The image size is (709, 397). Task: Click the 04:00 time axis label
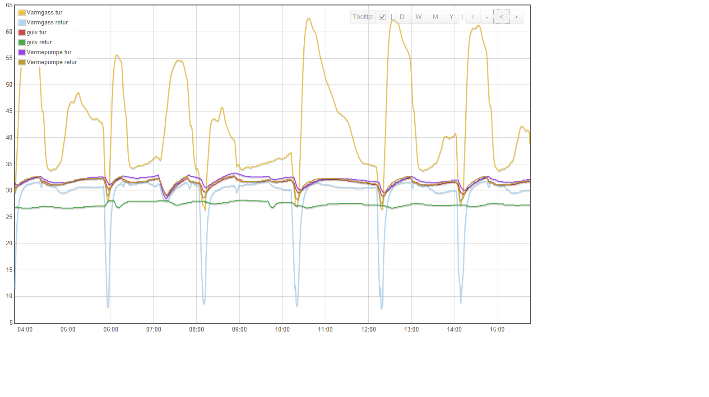[x=25, y=330]
